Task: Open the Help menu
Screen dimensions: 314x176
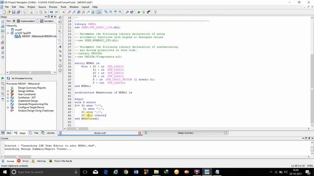Action: 95,7
